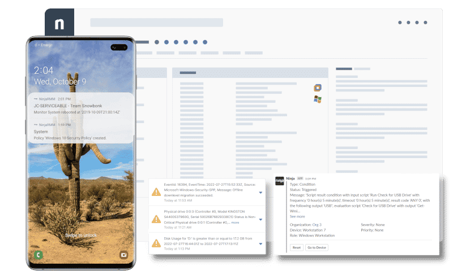The width and height of the screenshot is (453, 275).
Task: Expand the Physical drive alert dropdown arrow
Action: pos(260,219)
